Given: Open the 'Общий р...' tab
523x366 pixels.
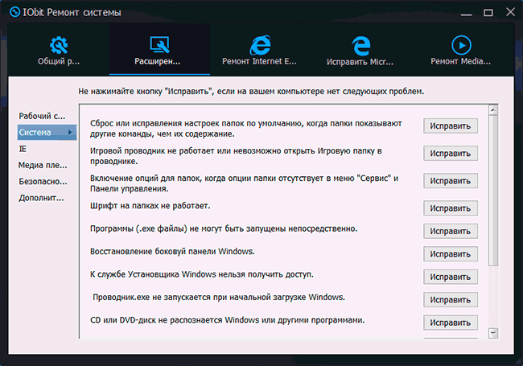Looking at the screenshot, I should coord(59,49).
